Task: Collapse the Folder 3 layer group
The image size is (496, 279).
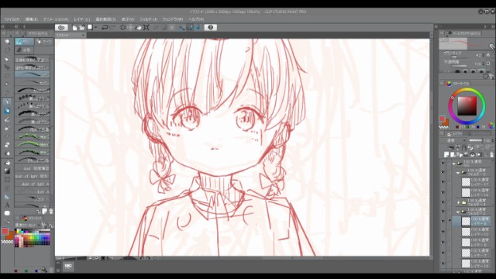Action: (458, 173)
